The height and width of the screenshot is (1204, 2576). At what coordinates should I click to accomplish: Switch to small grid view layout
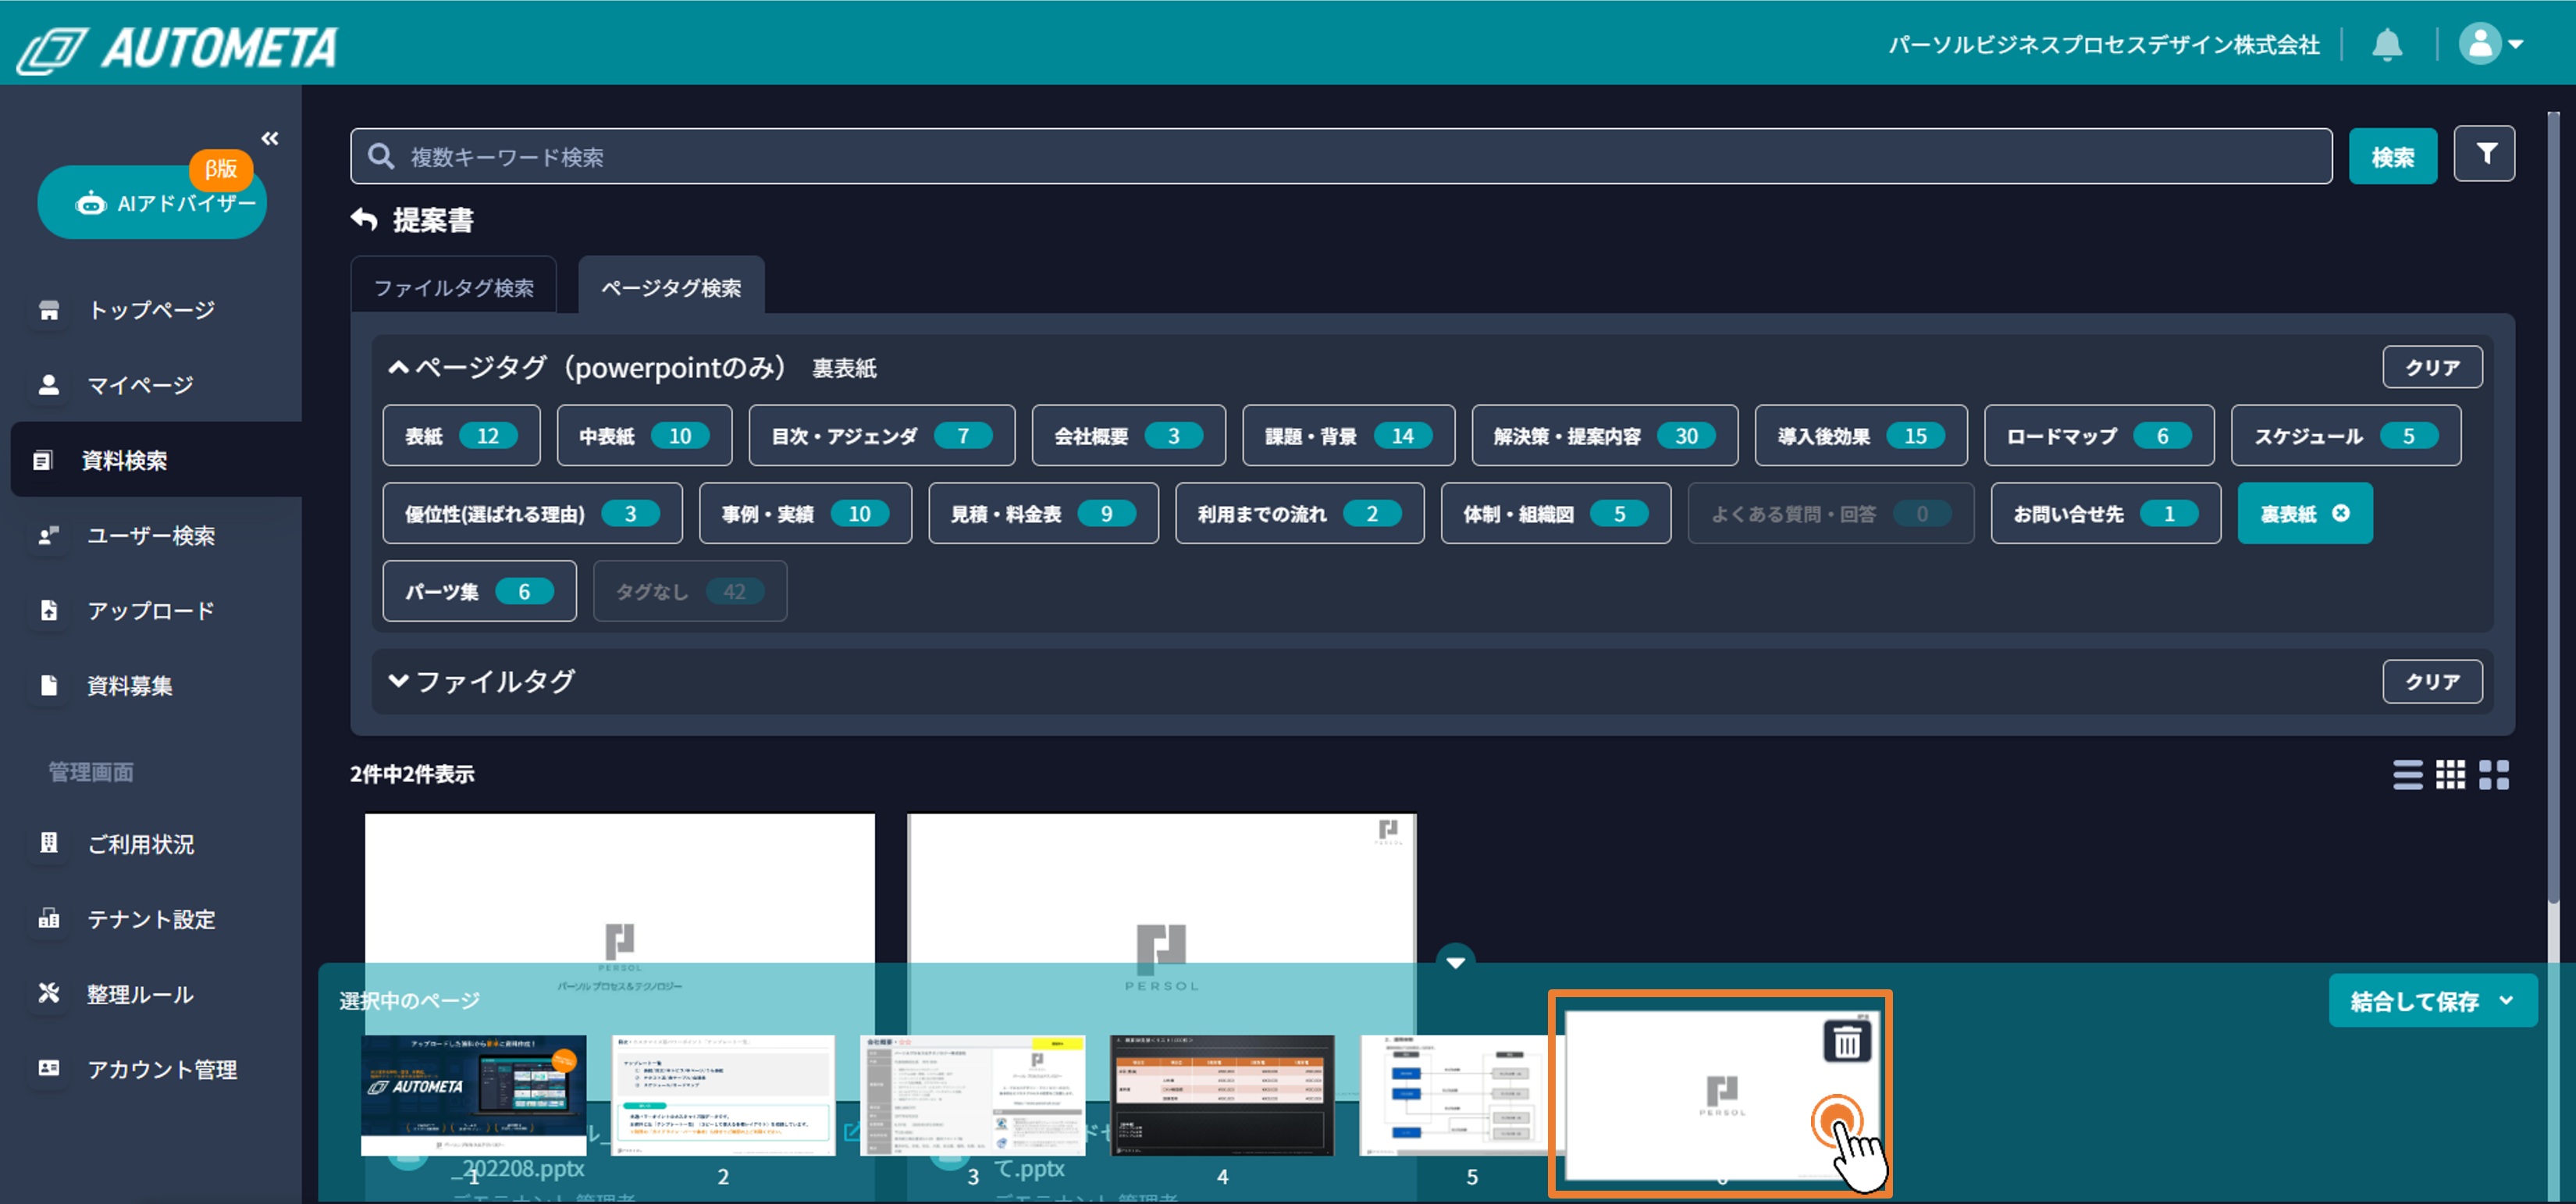2450,774
